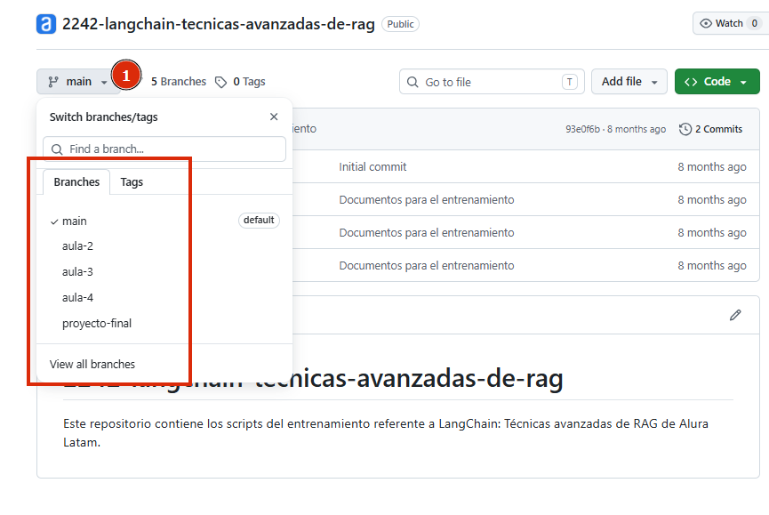Switch to the Tags tab
Screen dimensions: 769x515
(x=132, y=182)
